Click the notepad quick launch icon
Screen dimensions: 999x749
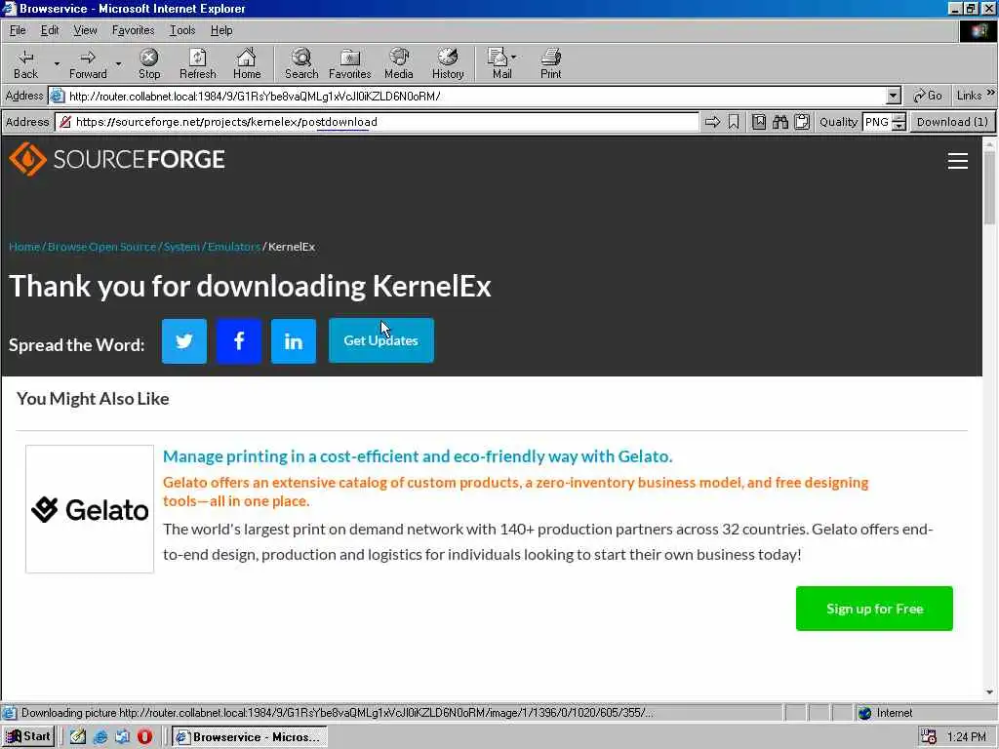click(78, 736)
